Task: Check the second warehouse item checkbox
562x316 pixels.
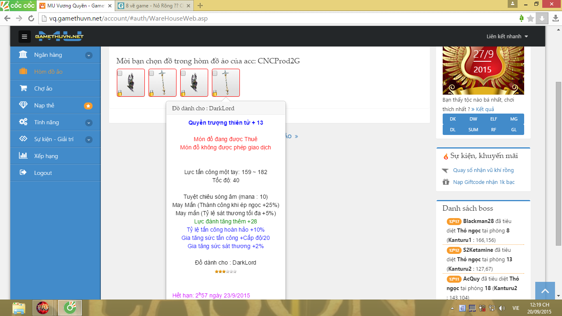Action: click(151, 73)
